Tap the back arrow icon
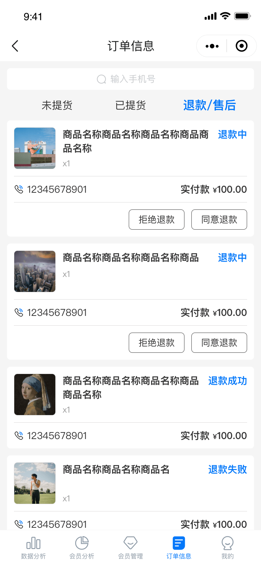261x565 pixels. [x=15, y=46]
